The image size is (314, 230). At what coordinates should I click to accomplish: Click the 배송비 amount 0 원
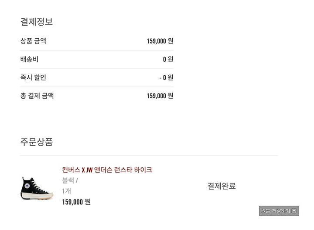[x=168, y=59]
